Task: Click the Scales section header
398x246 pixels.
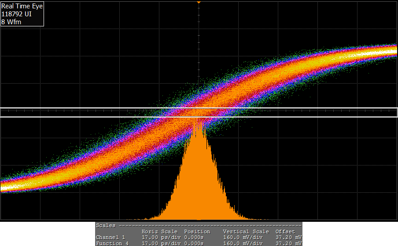Action: [x=106, y=225]
